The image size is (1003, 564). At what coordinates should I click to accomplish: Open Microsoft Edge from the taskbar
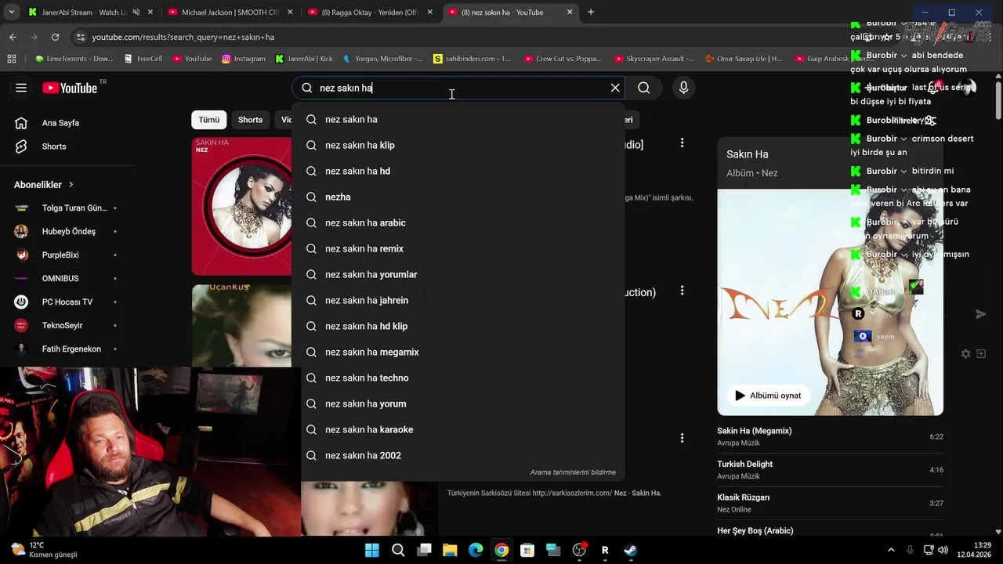point(476,550)
